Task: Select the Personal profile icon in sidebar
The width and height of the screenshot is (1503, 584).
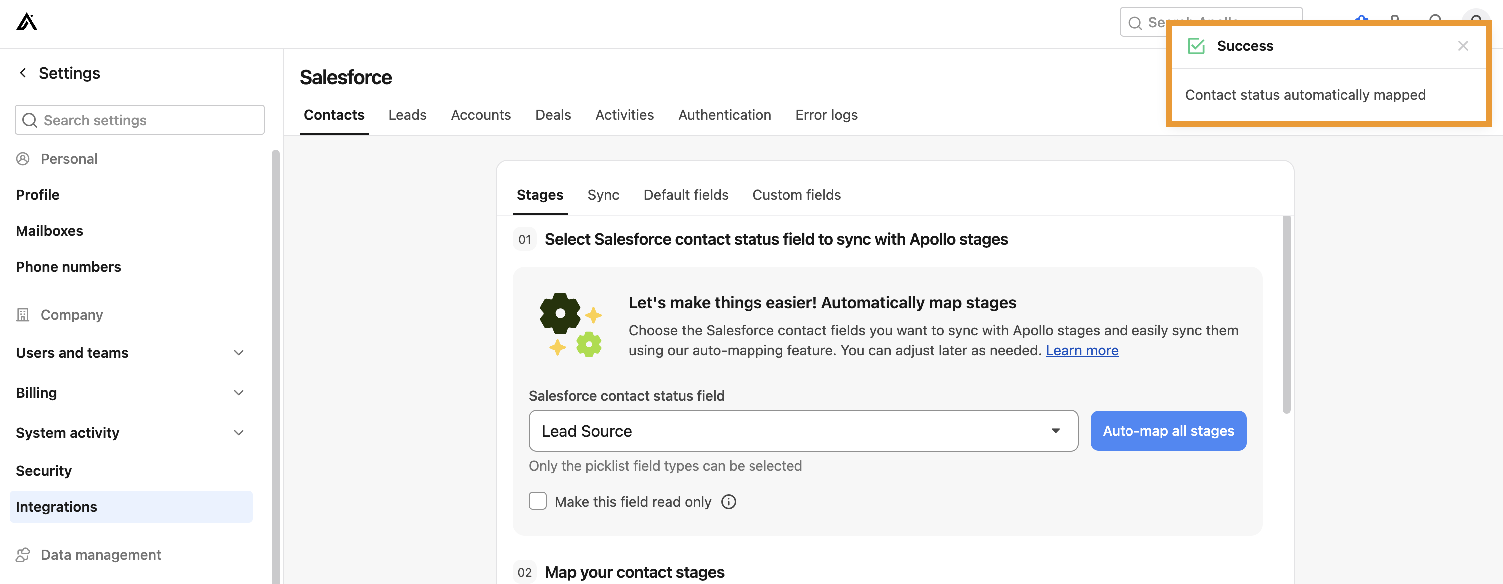Action: click(24, 158)
